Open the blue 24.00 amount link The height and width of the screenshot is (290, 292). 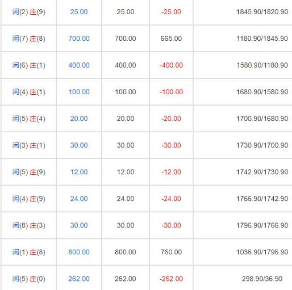(79, 199)
